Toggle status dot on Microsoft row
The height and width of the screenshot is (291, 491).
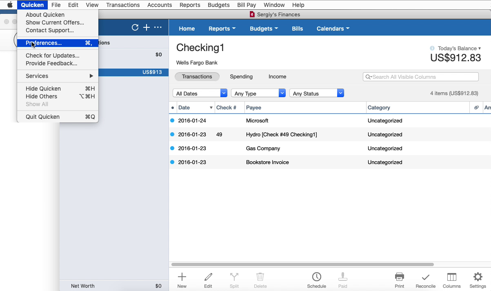click(172, 120)
